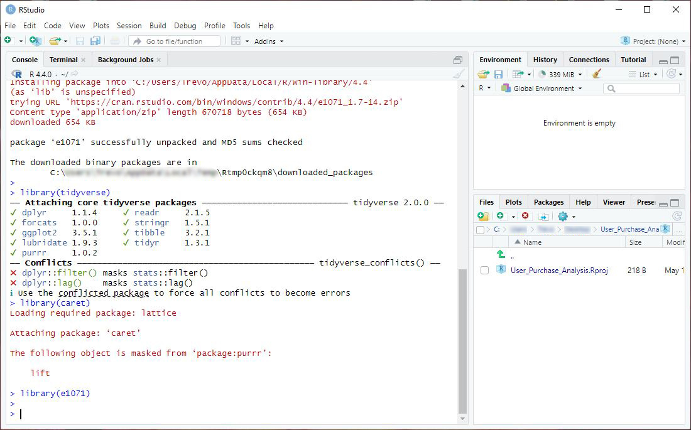Click the Save workspace icon in Environment
This screenshot has height=430, width=691.
pos(498,74)
